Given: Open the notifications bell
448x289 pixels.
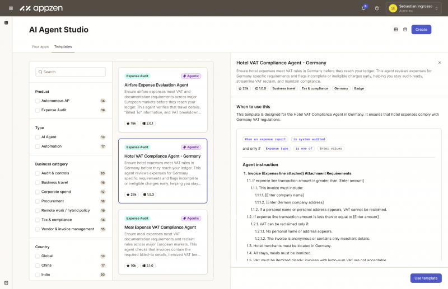Looking at the screenshot, I should coord(363,8).
